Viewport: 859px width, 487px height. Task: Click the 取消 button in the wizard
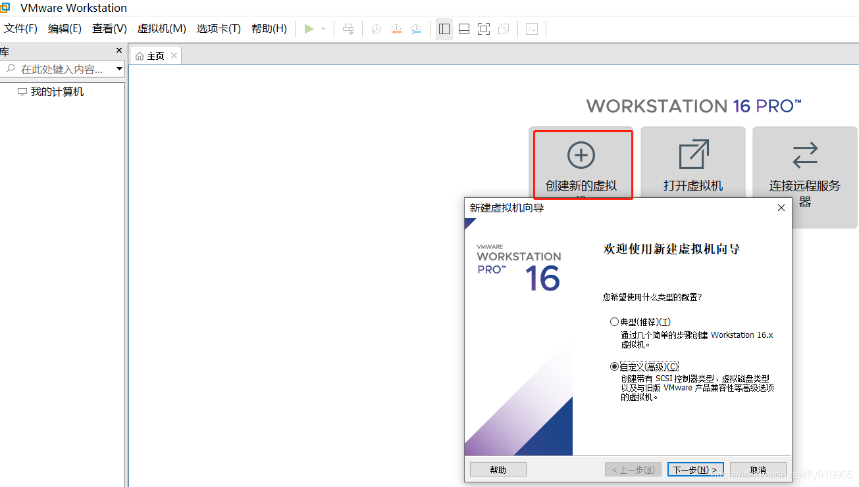(758, 469)
